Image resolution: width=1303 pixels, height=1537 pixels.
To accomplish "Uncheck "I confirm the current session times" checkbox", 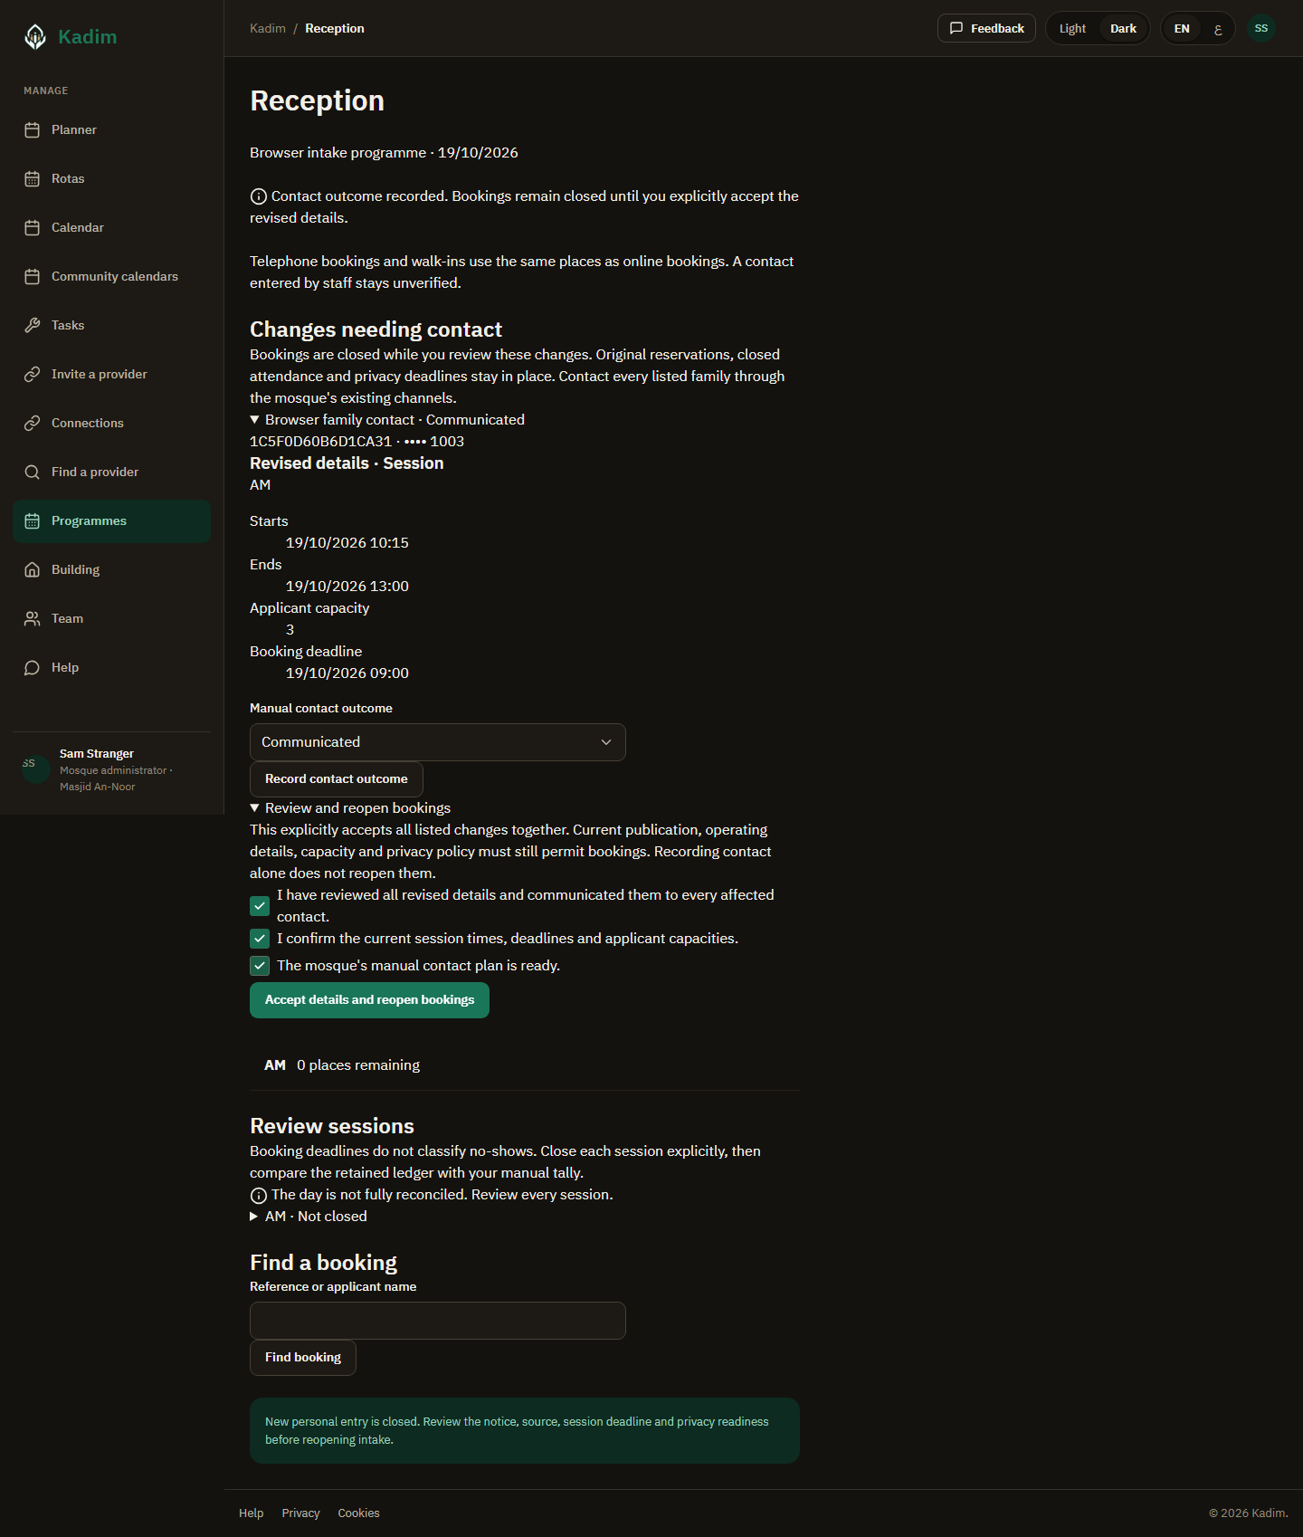I will tap(260, 939).
